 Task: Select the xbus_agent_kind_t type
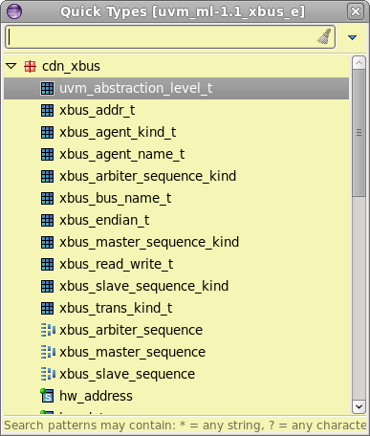[118, 132]
